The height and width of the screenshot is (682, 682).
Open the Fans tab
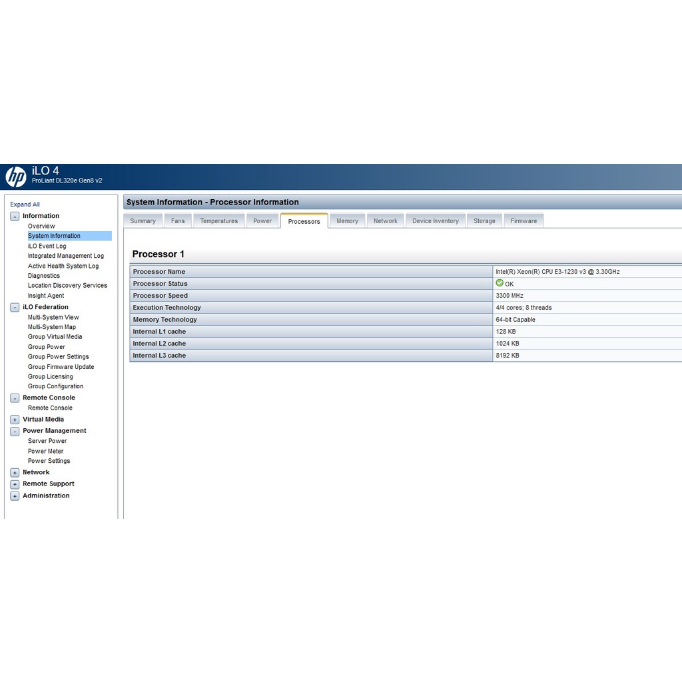178,221
